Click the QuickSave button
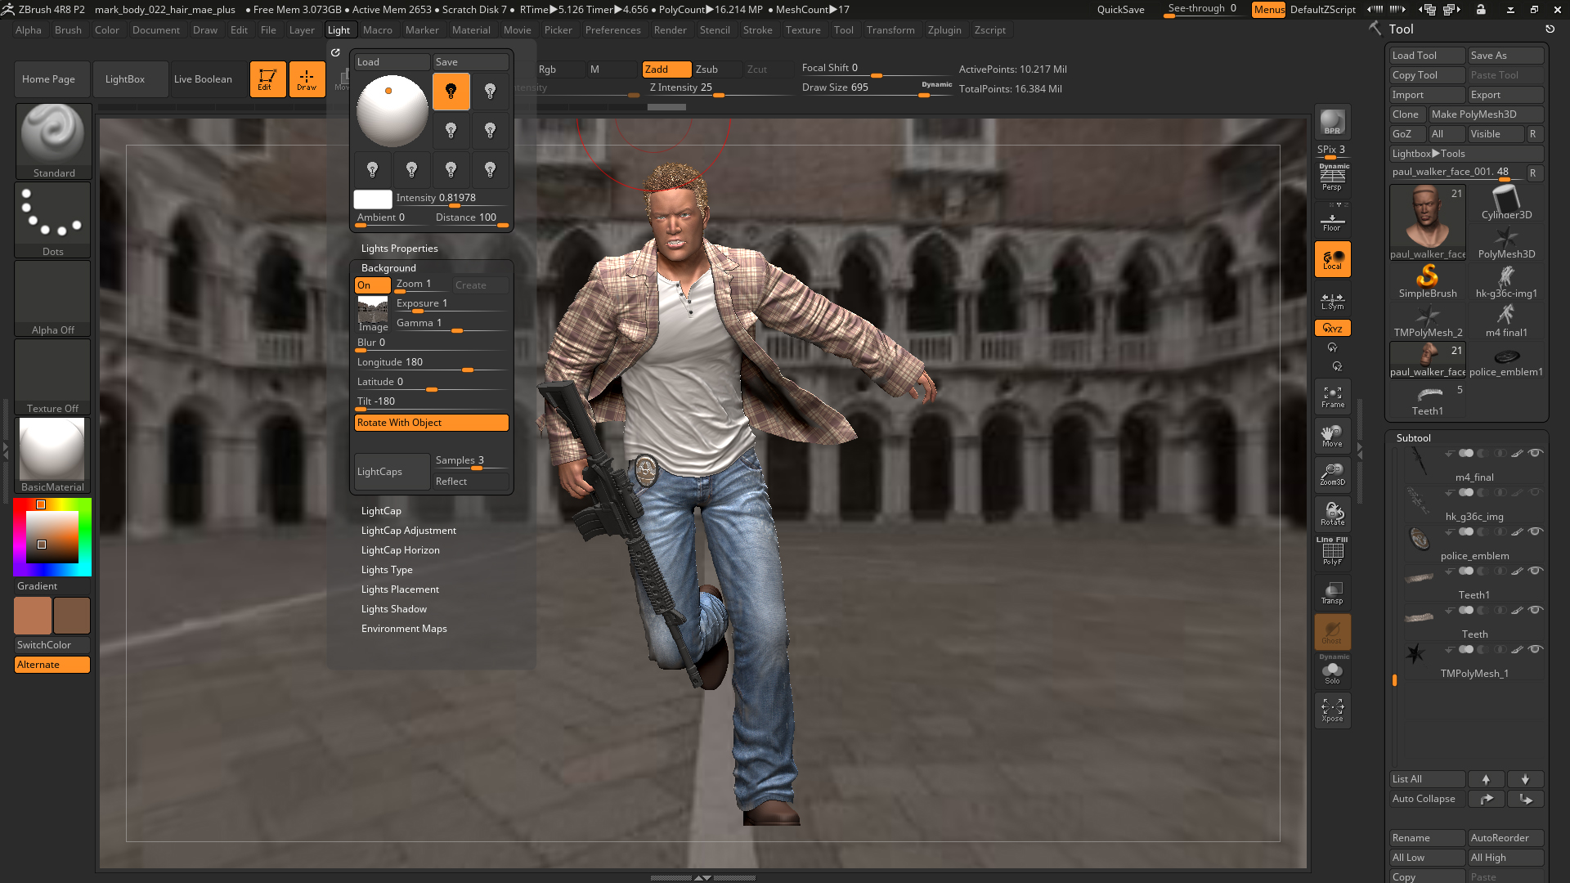The width and height of the screenshot is (1570, 883). (x=1120, y=10)
